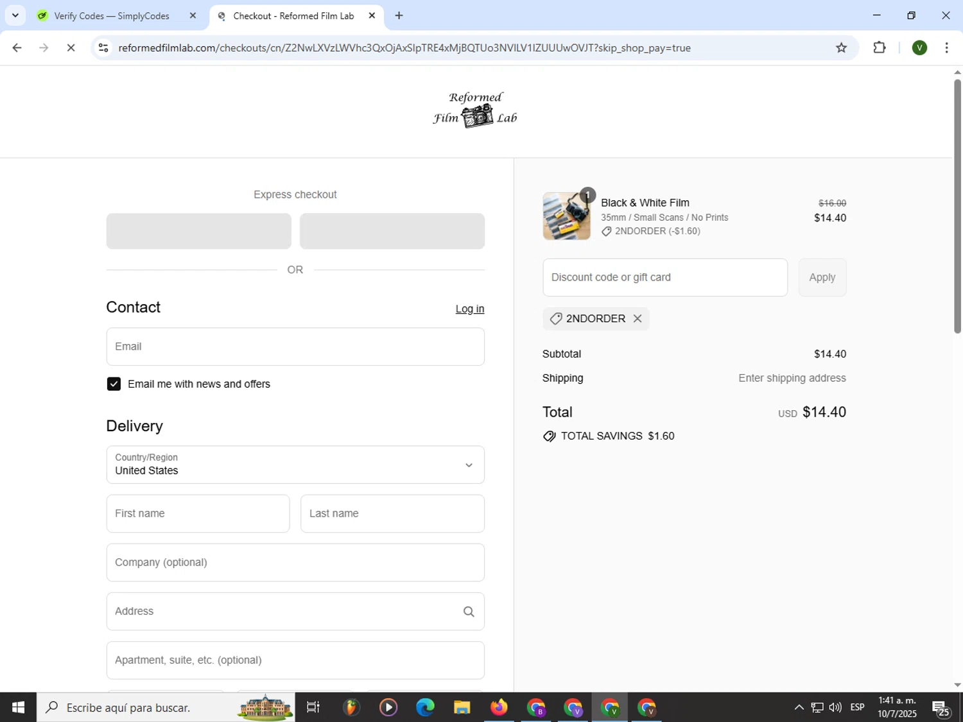
Task: Click the Last name field
Action: pyautogui.click(x=392, y=513)
